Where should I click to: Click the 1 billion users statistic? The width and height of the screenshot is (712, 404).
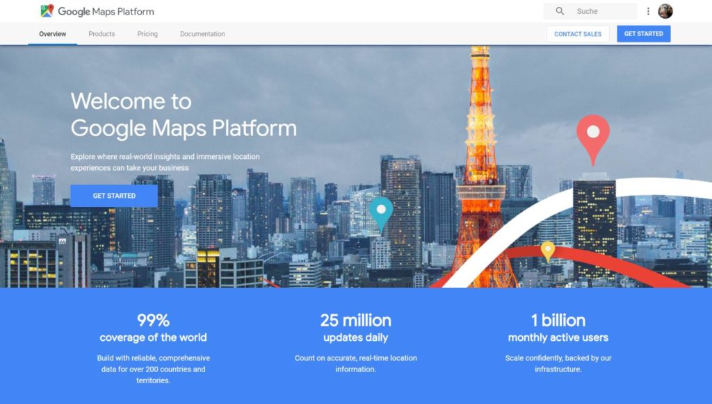[558, 321]
